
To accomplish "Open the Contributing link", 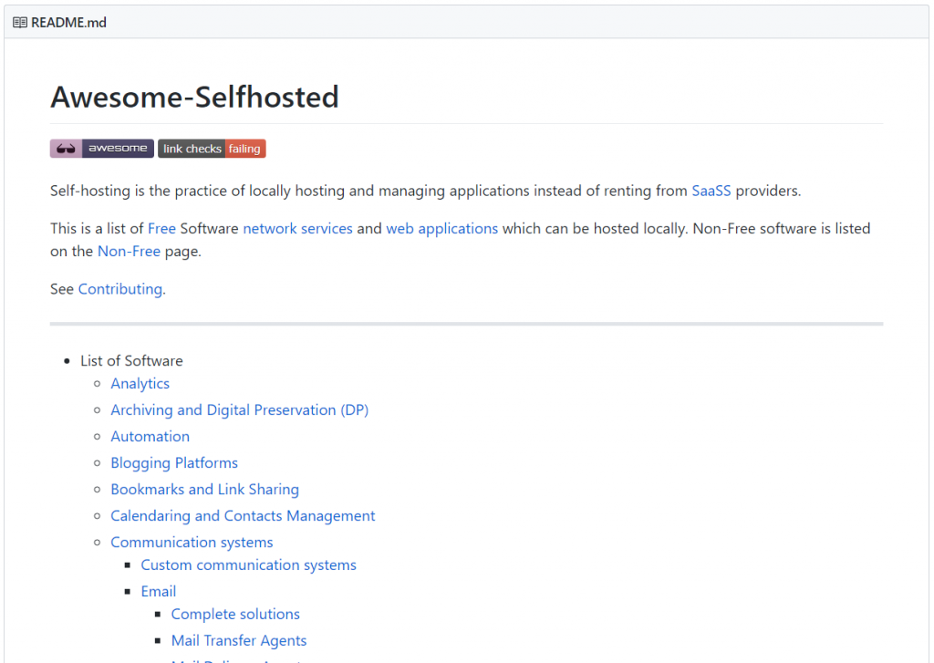I will click(x=119, y=288).
